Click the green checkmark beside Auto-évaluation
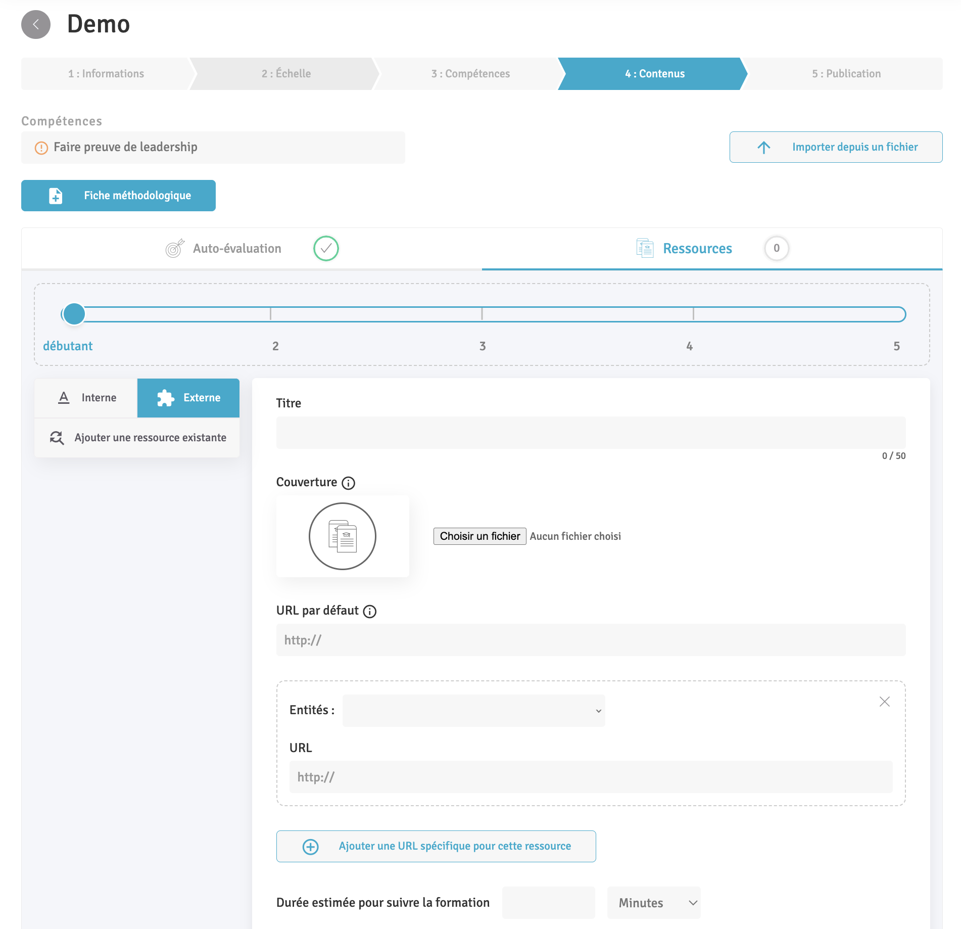The height and width of the screenshot is (929, 961). (x=326, y=249)
